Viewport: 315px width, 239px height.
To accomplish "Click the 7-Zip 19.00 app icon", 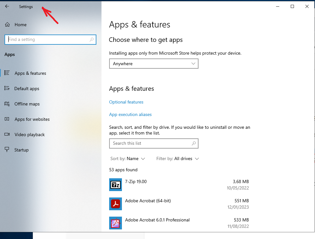I will pos(115,184).
